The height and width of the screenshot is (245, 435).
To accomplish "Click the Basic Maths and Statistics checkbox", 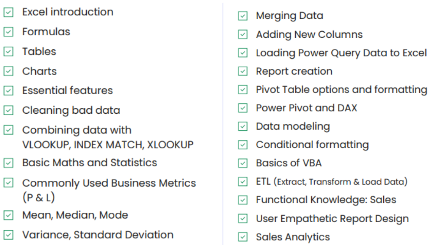I will click(x=8, y=163).
